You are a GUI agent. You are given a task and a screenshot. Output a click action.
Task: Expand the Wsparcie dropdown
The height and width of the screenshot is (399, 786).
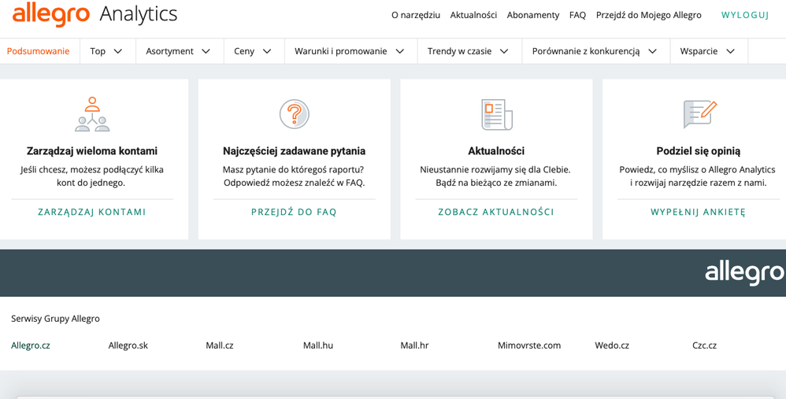click(708, 51)
